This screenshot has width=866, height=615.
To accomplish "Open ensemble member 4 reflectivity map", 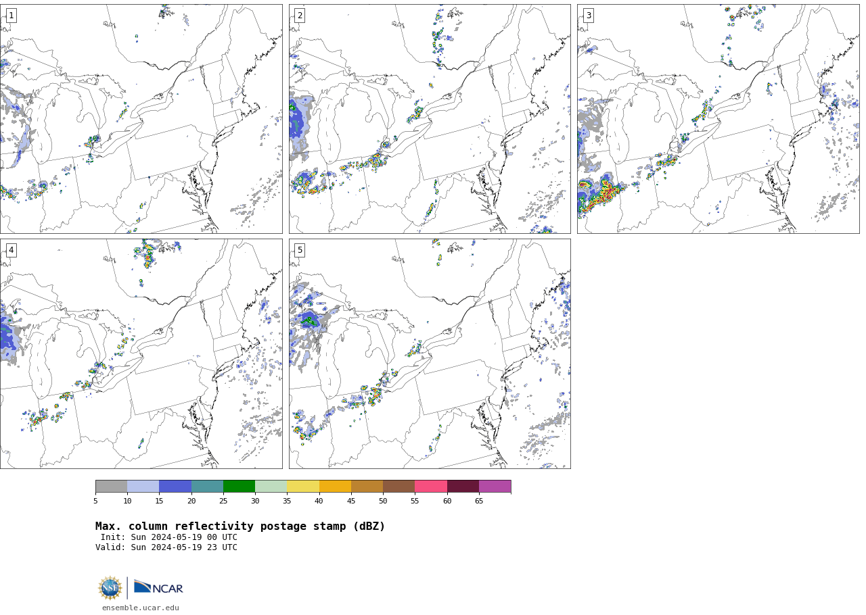I will (141, 353).
